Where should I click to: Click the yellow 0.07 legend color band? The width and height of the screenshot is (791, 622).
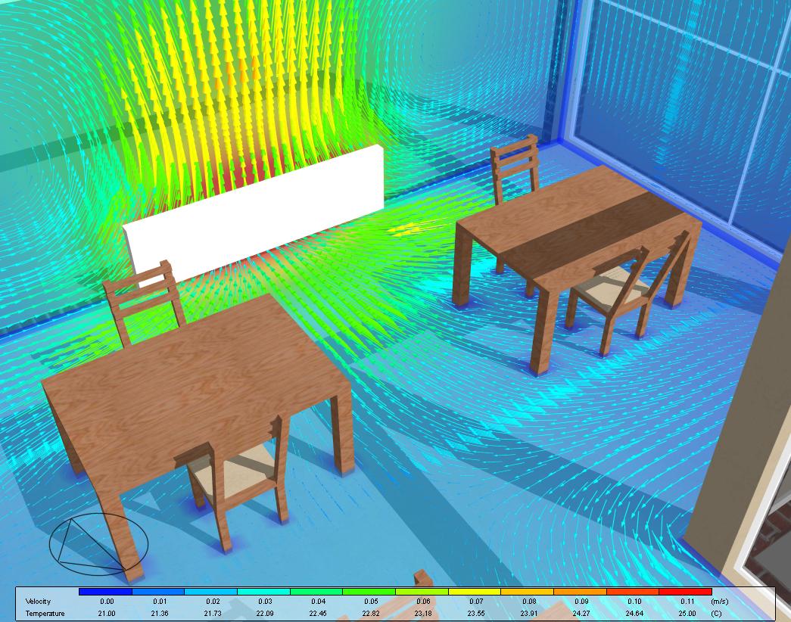click(x=475, y=592)
